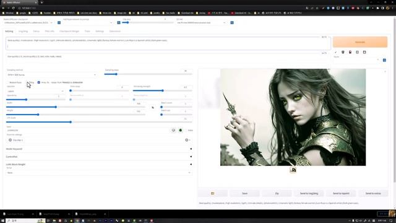Show extra networks via the red card icon
The width and height of the screenshot is (396, 223).
350,52
